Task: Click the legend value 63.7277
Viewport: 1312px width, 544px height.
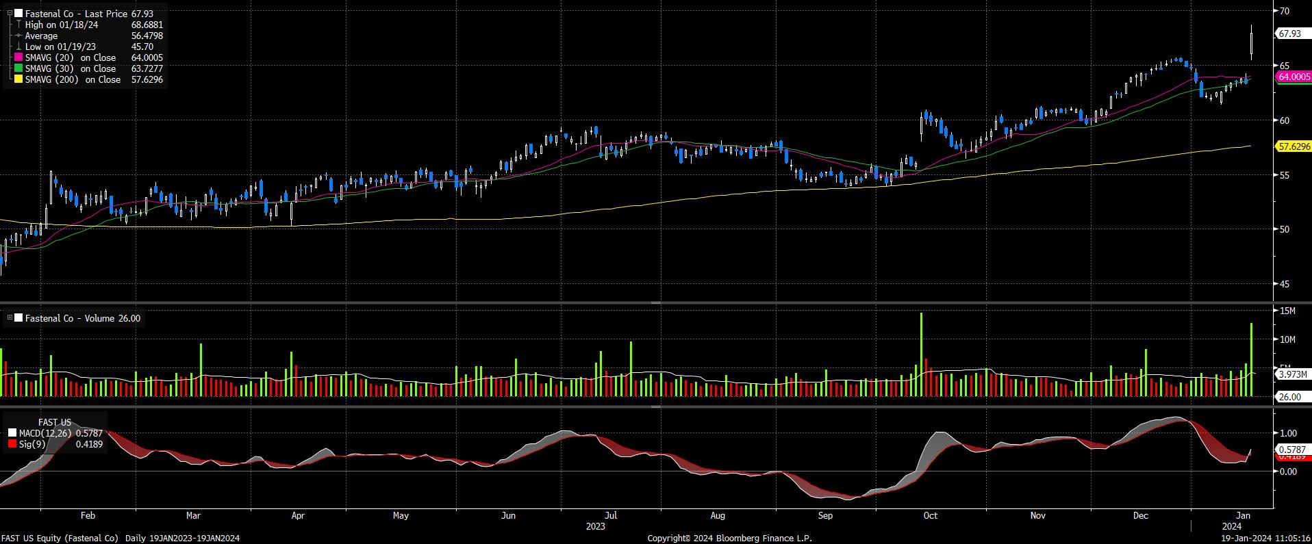Action: [147, 68]
